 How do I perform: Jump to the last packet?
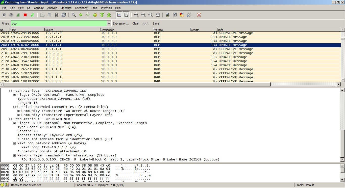[x=109, y=15]
